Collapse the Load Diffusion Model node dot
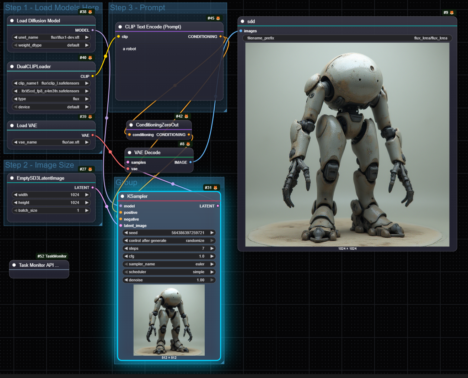Screen dimensions: 468x378 tap(12, 21)
